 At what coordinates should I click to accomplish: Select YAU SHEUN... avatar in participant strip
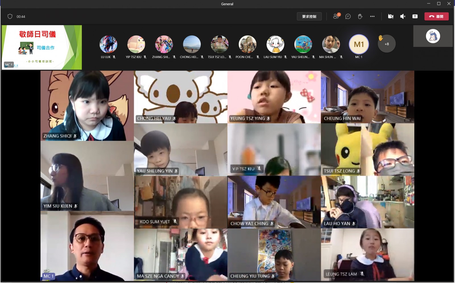pyautogui.click(x=303, y=44)
